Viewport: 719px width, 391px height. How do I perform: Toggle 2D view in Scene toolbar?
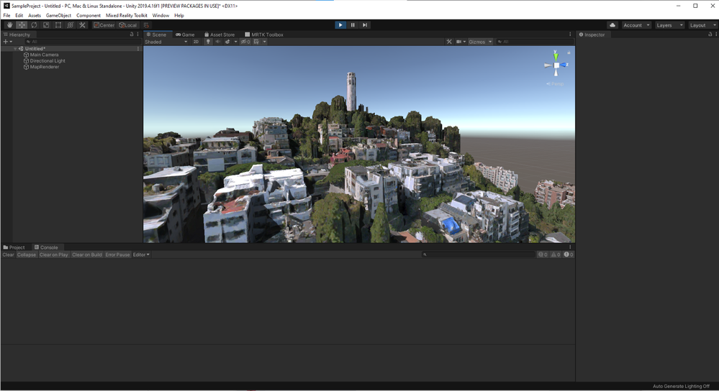[196, 42]
